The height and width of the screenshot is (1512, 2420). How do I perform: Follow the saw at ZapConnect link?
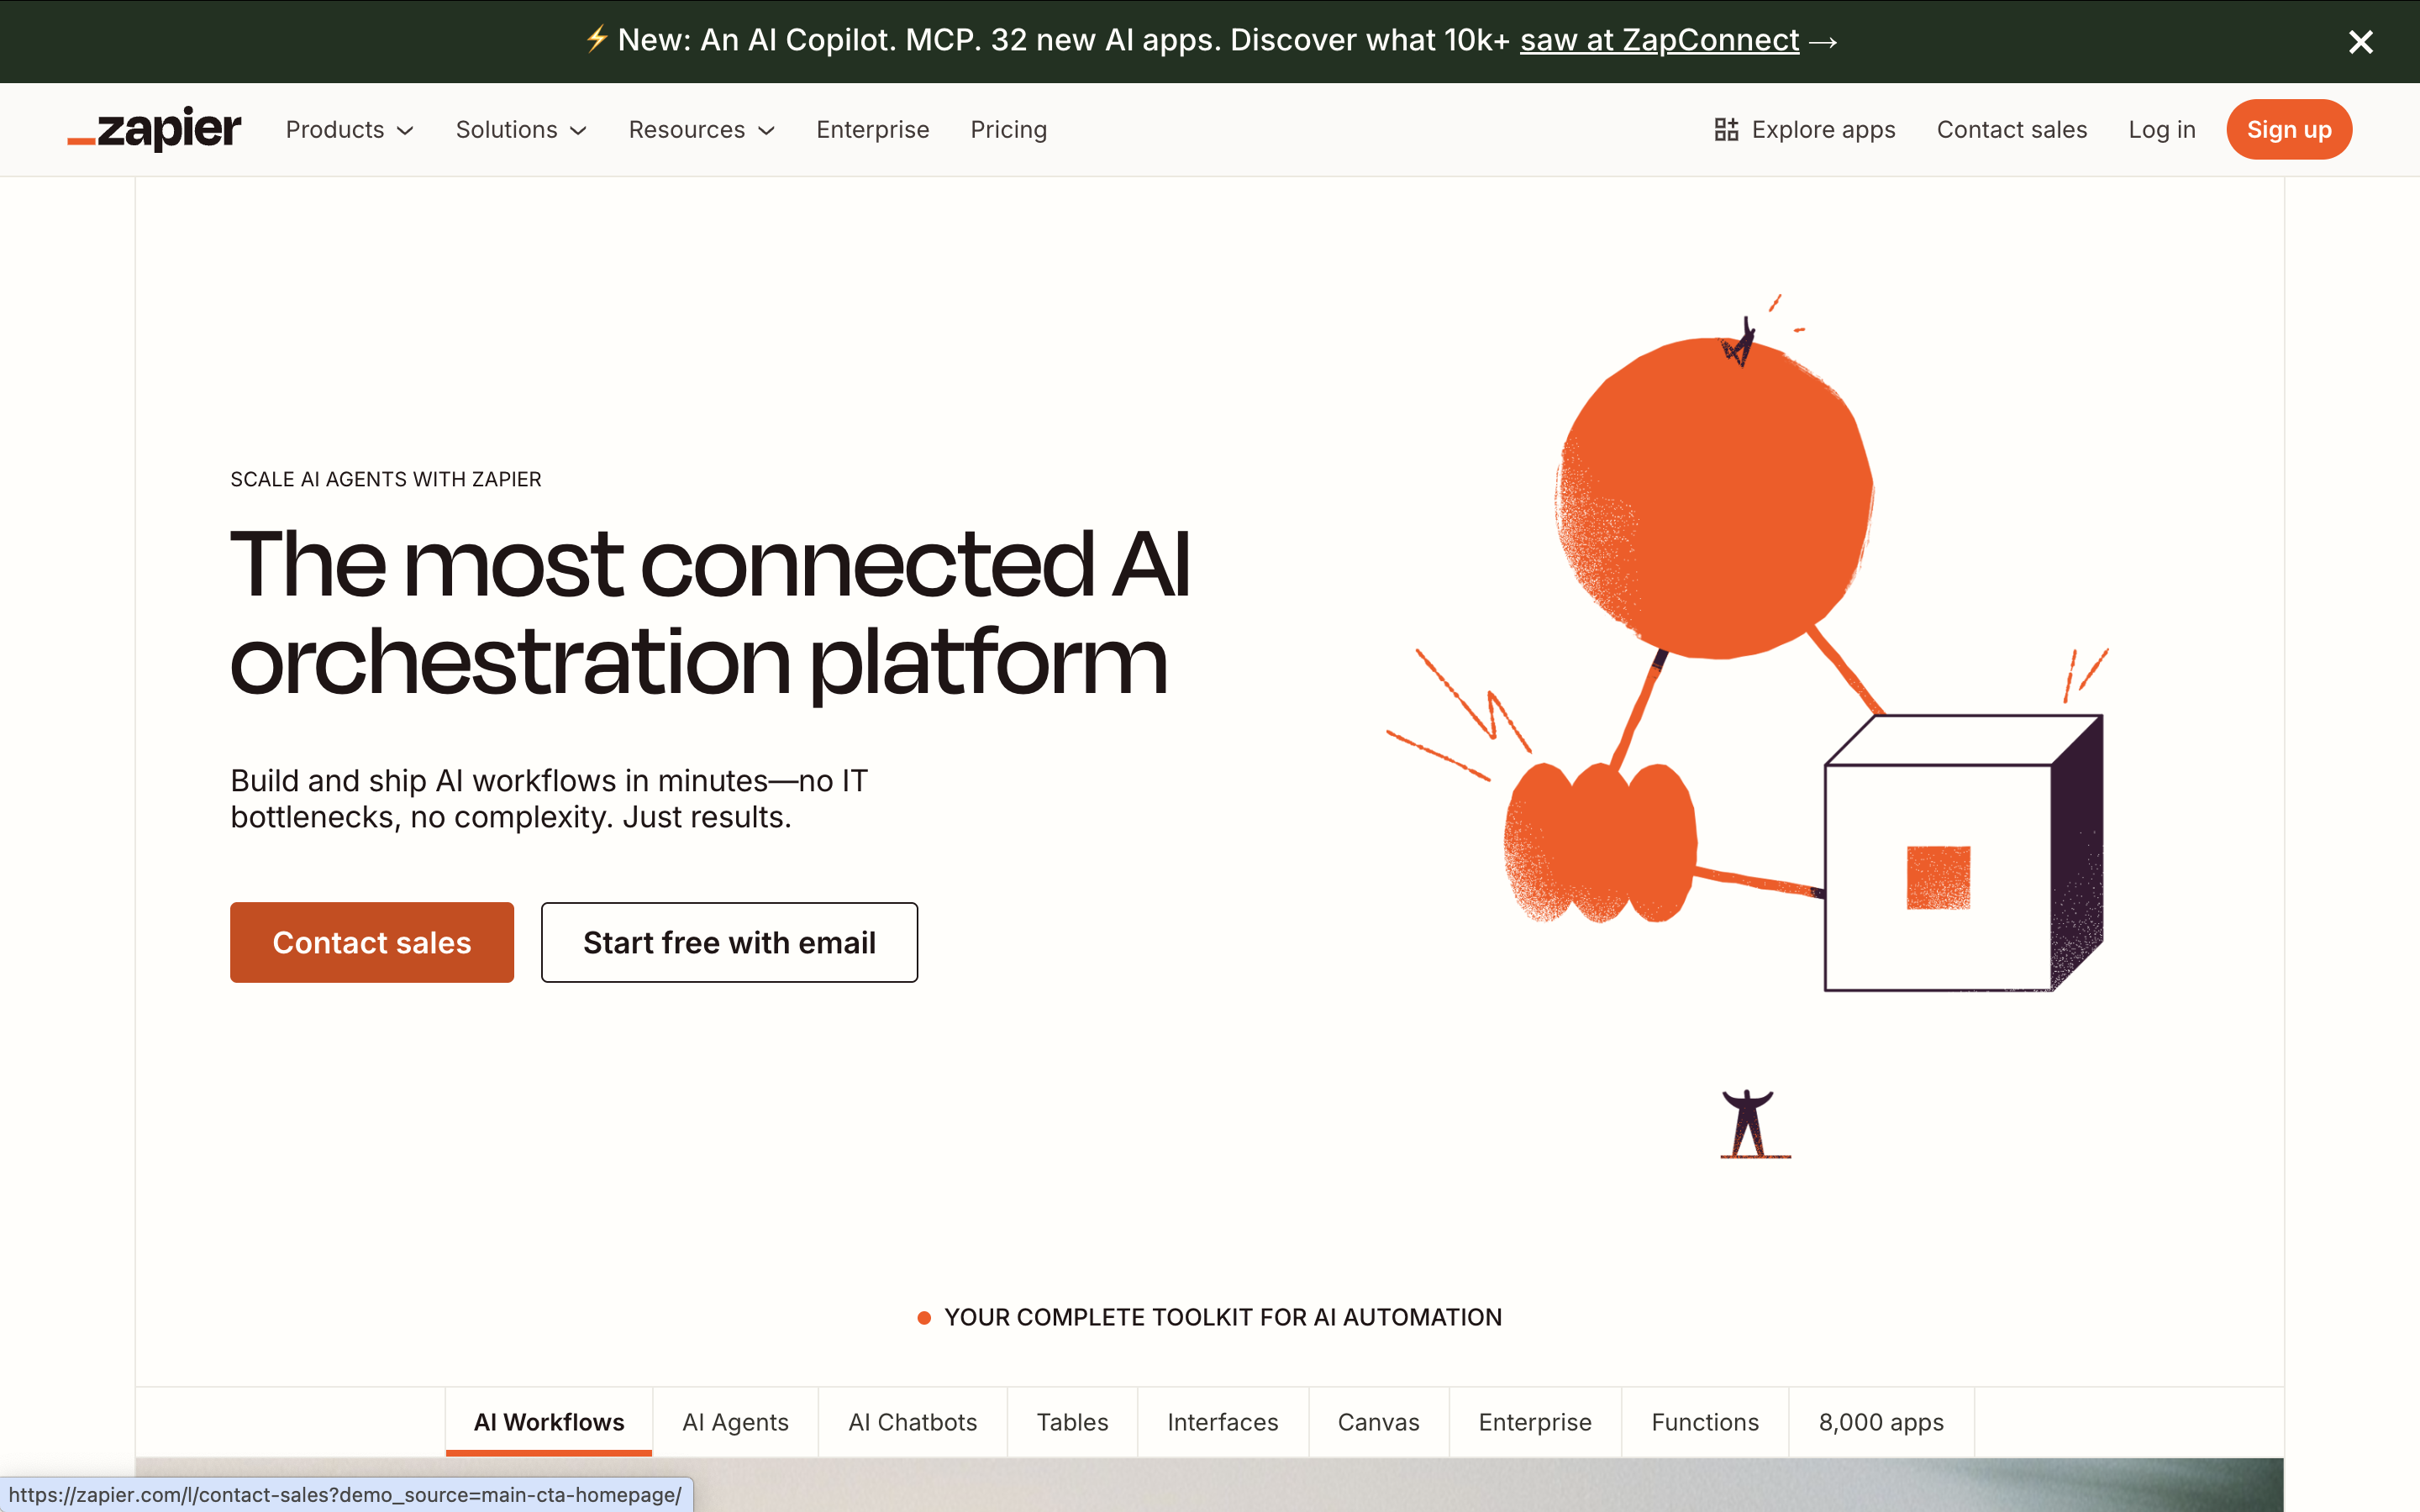click(x=1658, y=40)
